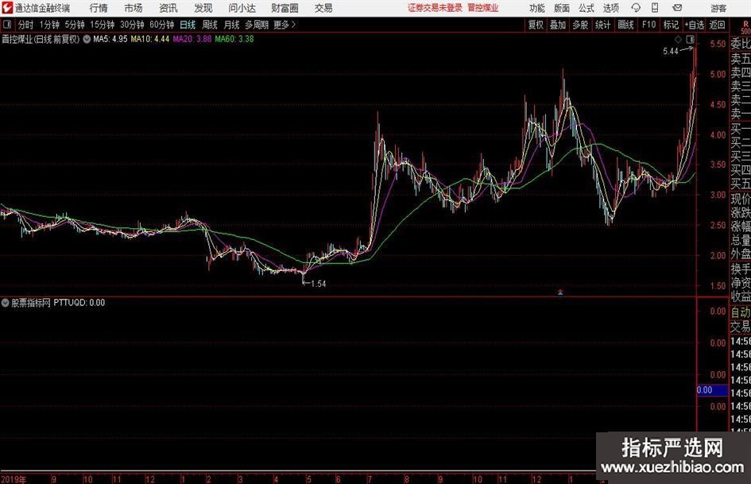Switch to the 5分钟 period tab
This screenshot has width=751, height=484.
(74, 25)
